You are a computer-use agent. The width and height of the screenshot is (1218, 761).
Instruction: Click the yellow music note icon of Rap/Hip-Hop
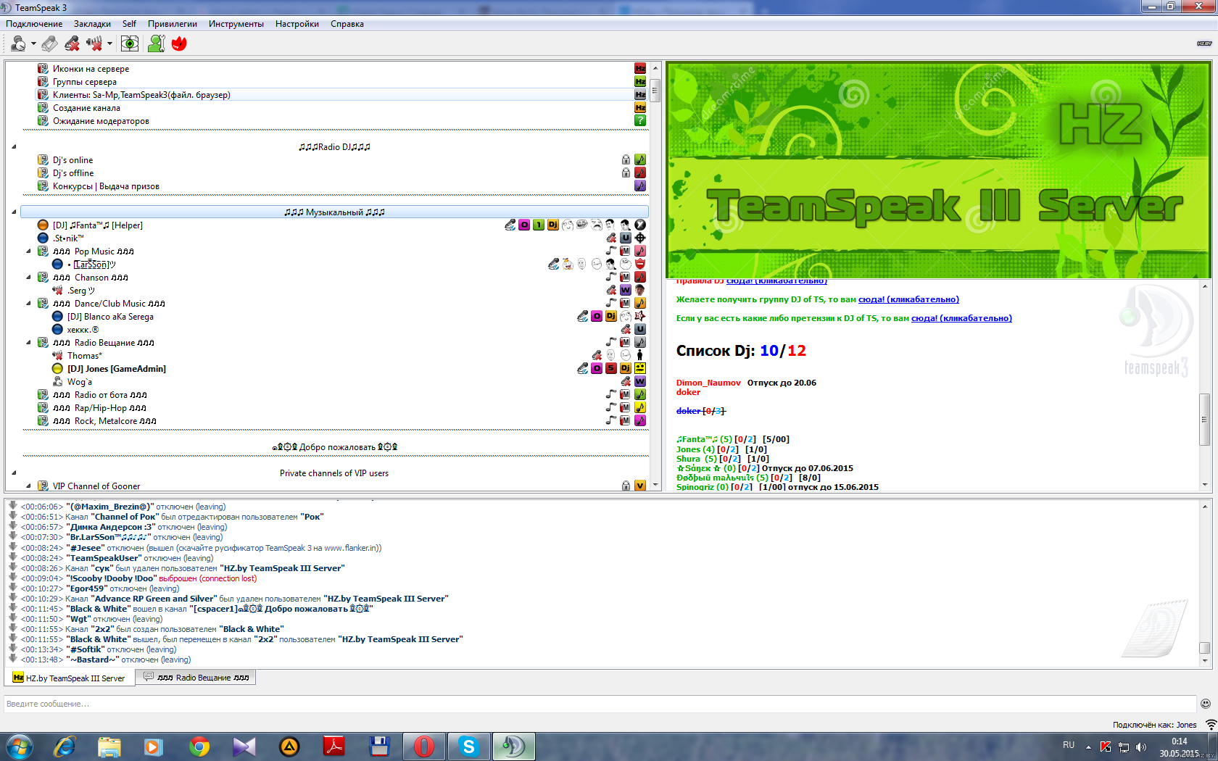(640, 408)
